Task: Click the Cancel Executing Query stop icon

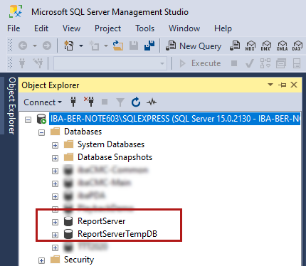Action: [x=234, y=63]
